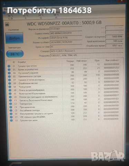Click the 'Атрибут' column header
The image size is (129, 166).
[22, 62]
